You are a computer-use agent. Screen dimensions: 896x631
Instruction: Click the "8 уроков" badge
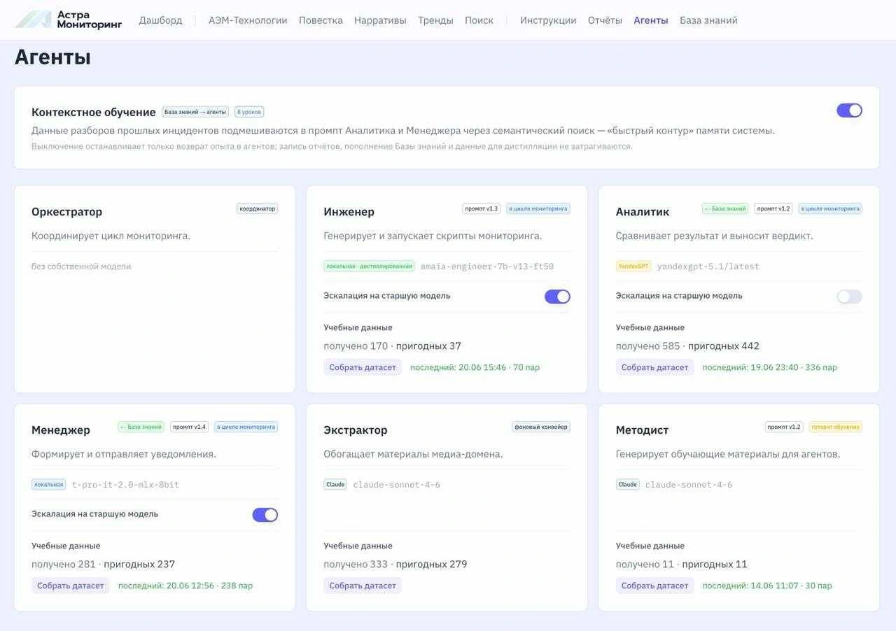coord(249,112)
